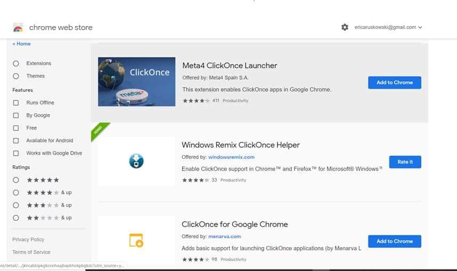This screenshot has width=457, height=271.
Task: Open ClickOnce for Google Chrome title
Action: click(234, 224)
